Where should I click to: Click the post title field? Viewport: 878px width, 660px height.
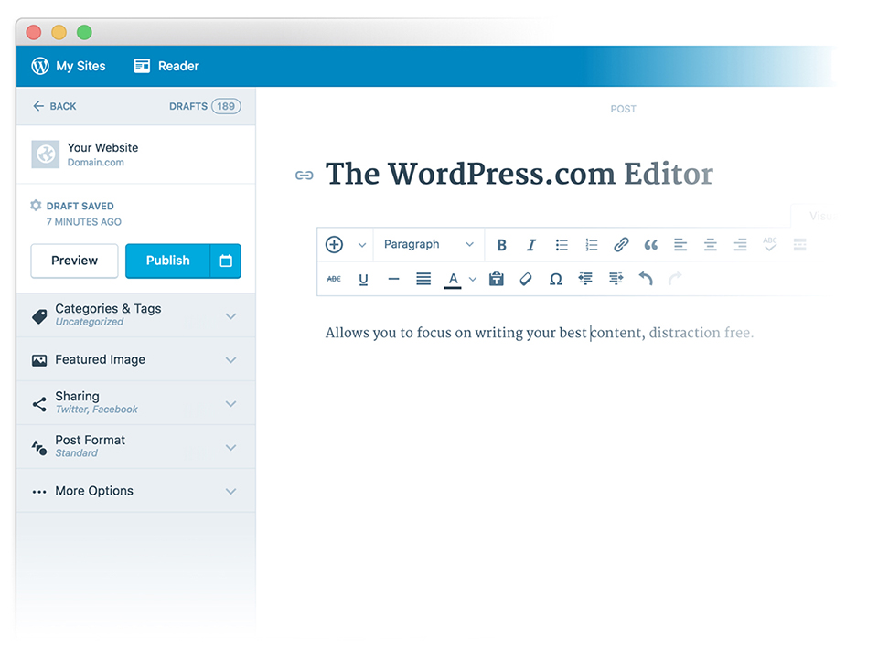pos(519,174)
